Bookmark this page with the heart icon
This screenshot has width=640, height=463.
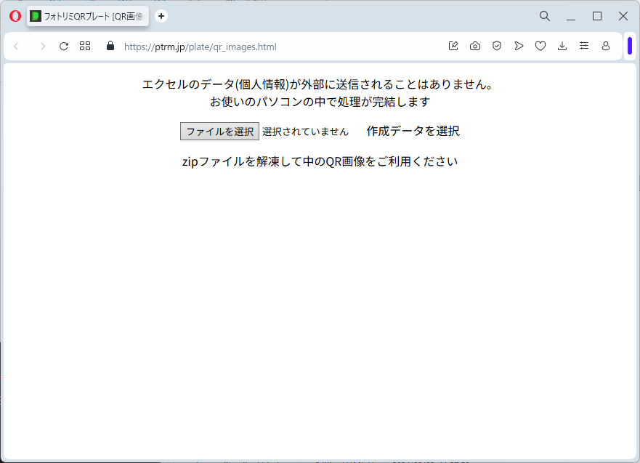click(x=540, y=47)
